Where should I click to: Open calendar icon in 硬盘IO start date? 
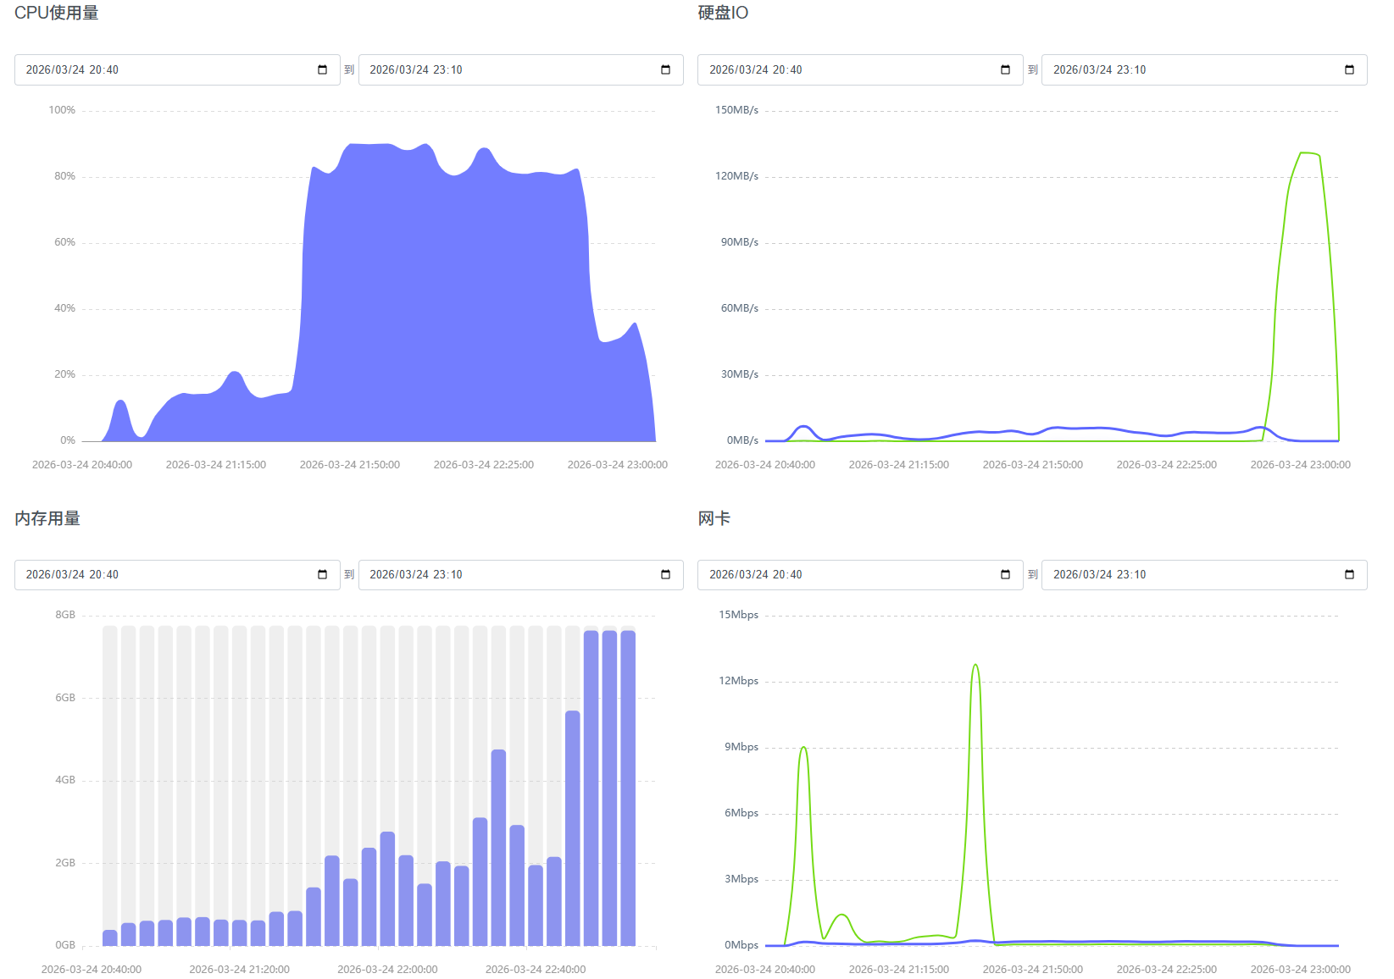pos(1005,70)
